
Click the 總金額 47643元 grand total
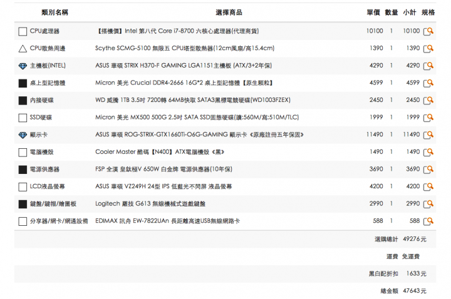pyautogui.click(x=403, y=291)
